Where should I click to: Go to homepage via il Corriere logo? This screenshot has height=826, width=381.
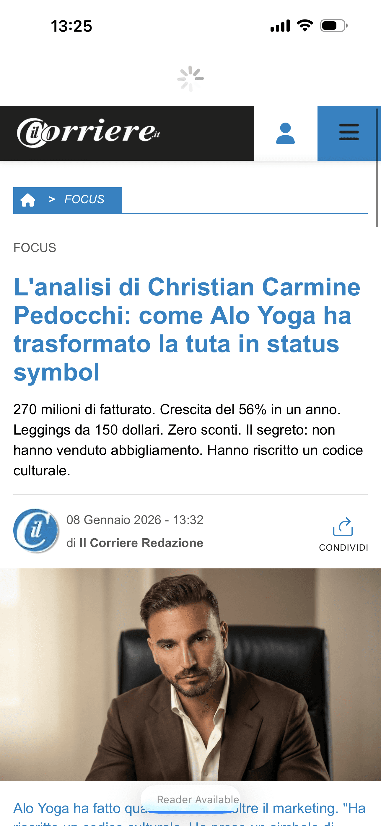click(89, 133)
